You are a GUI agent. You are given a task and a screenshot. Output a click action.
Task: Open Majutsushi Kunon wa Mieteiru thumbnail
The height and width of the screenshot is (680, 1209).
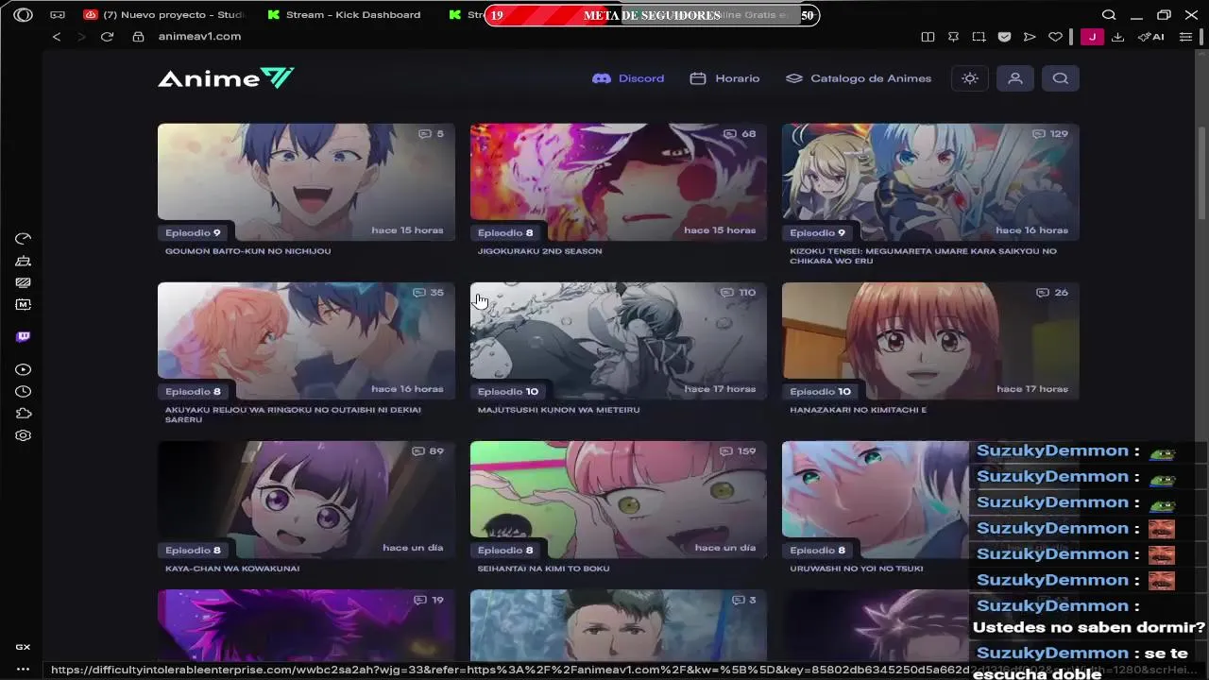click(619, 341)
